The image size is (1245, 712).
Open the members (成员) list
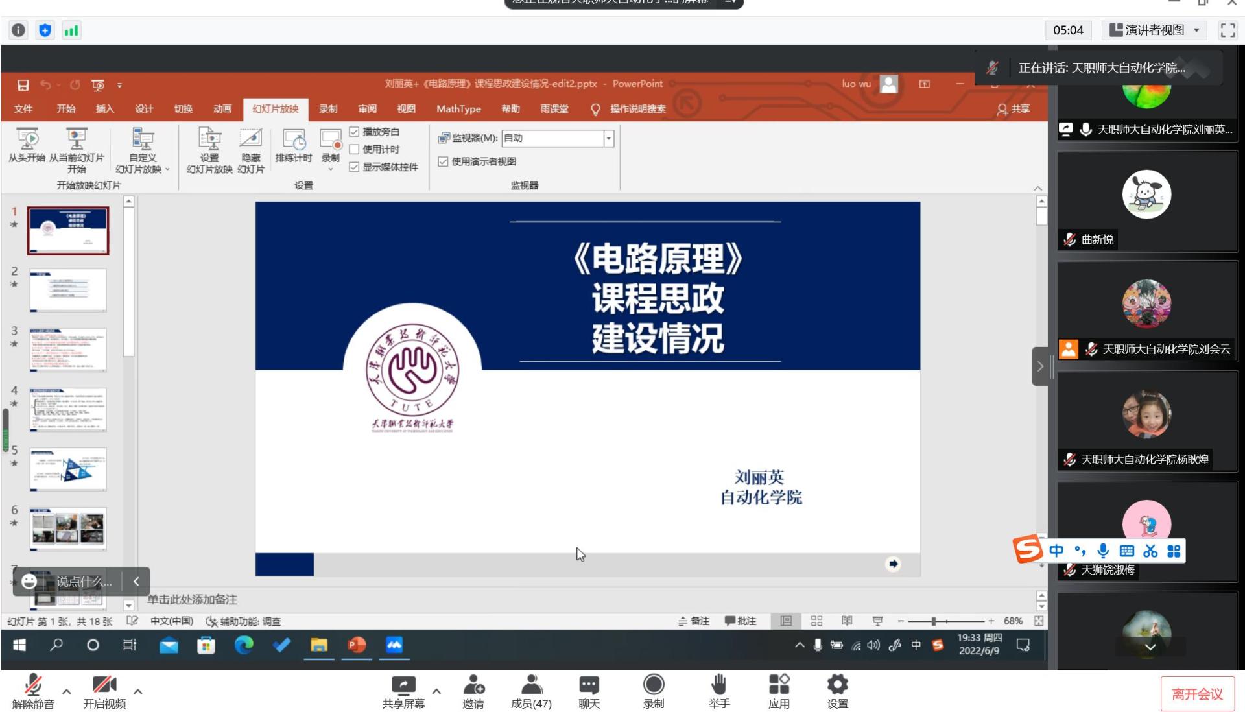[532, 685]
